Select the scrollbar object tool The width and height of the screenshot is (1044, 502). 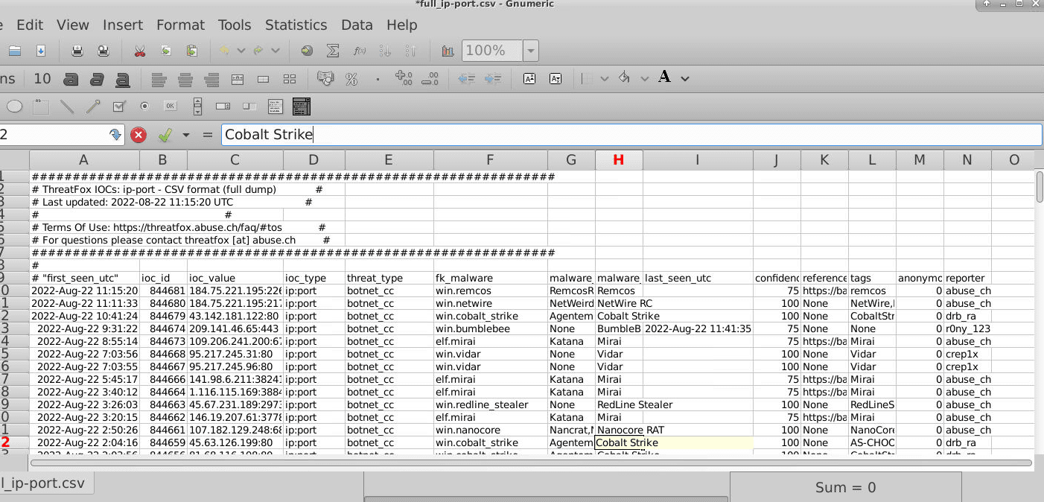click(x=197, y=107)
